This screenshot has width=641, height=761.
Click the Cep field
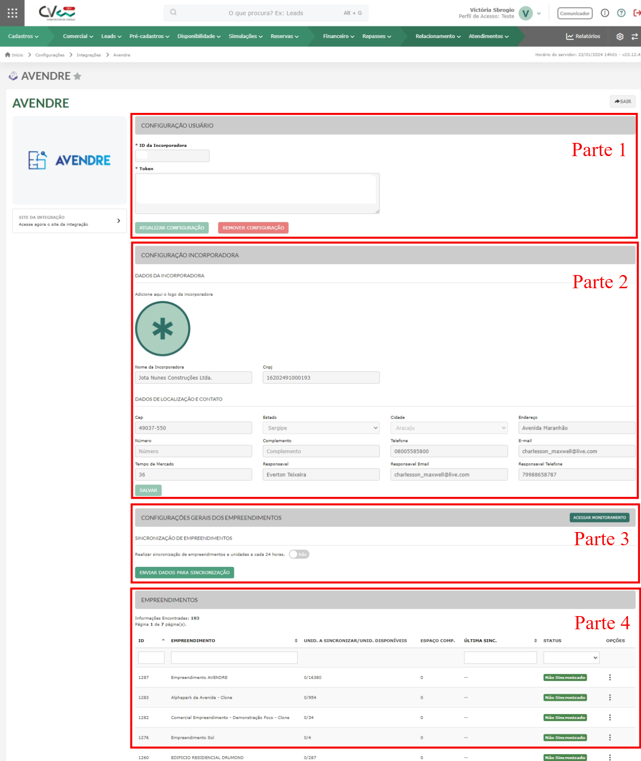pos(194,428)
